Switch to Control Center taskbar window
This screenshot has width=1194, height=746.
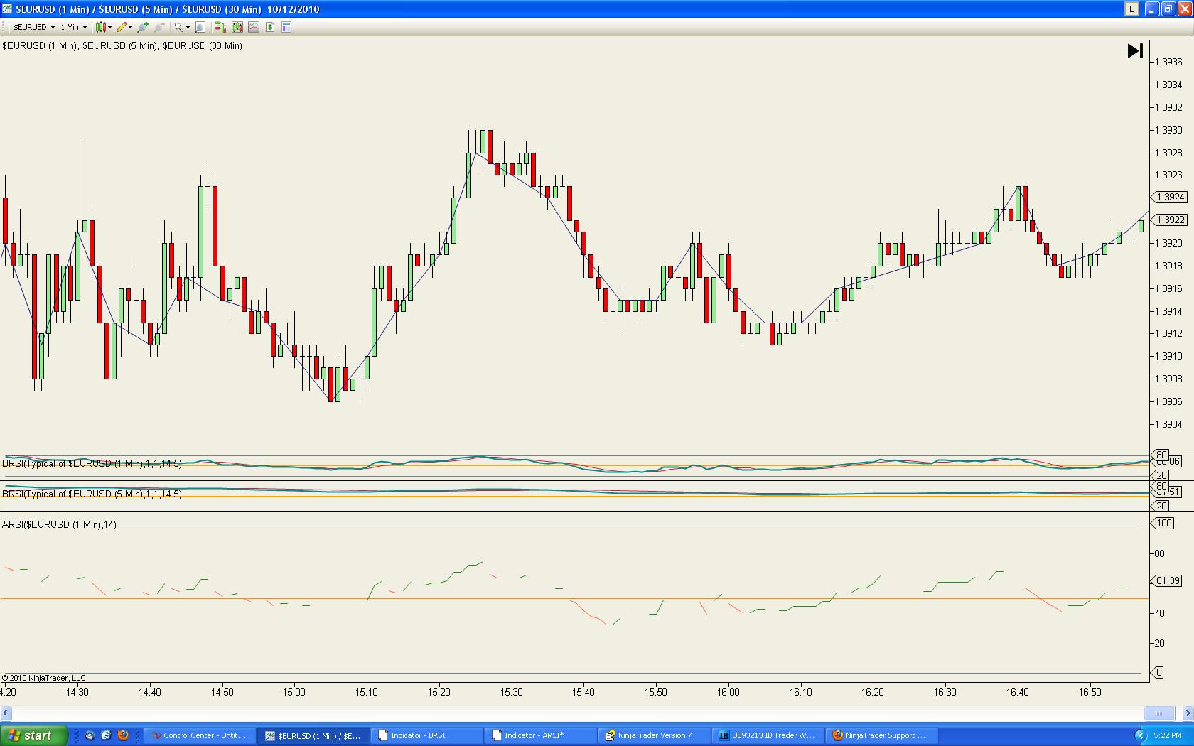[199, 735]
